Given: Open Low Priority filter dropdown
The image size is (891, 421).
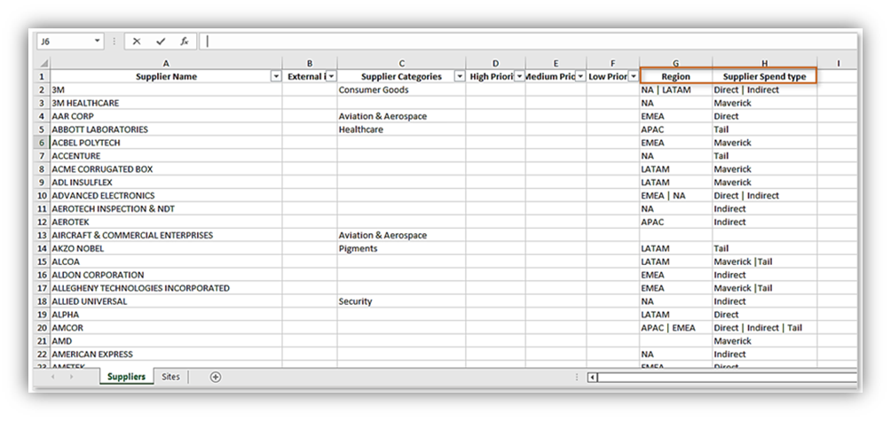Looking at the screenshot, I should (x=634, y=76).
